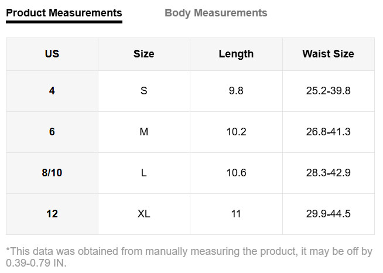The height and width of the screenshot is (273, 383).
Task: Click the XL size cell
Action: (143, 214)
